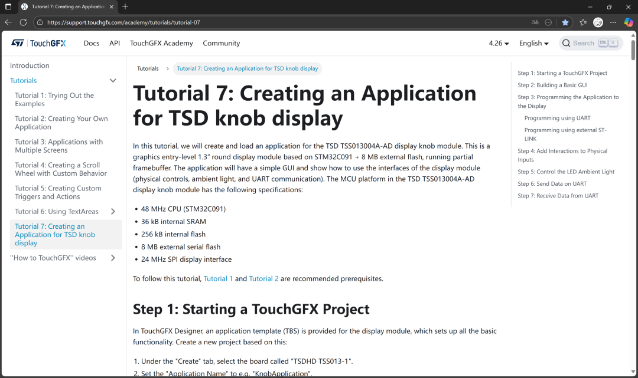Refresh the page with reload icon
This screenshot has width=638, height=378.
(x=23, y=22)
